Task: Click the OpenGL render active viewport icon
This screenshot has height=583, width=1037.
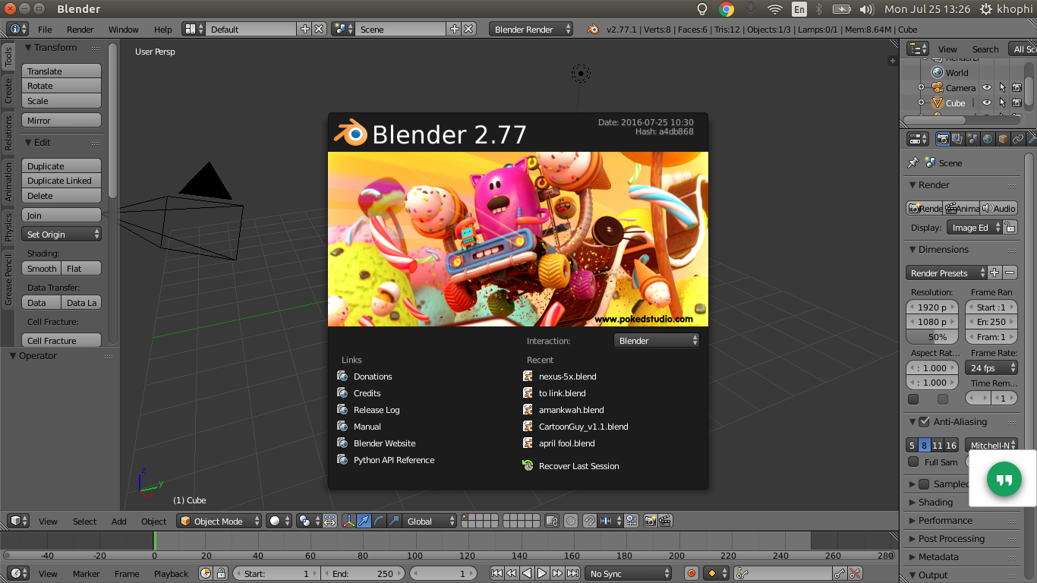Action: (650, 522)
